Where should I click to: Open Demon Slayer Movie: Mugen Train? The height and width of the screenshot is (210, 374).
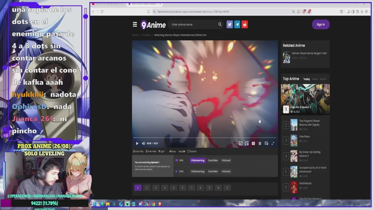[x=309, y=53]
